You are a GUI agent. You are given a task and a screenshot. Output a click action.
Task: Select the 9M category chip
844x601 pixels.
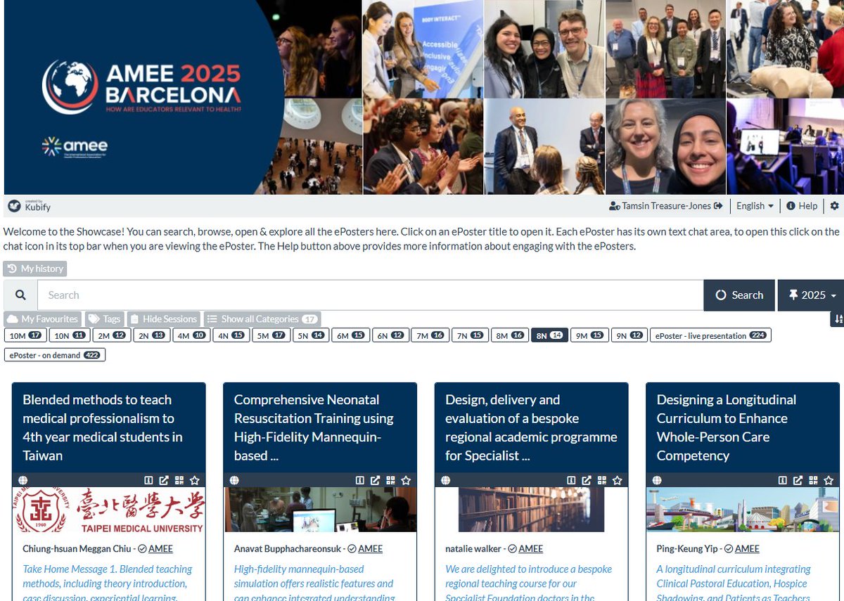(x=589, y=335)
